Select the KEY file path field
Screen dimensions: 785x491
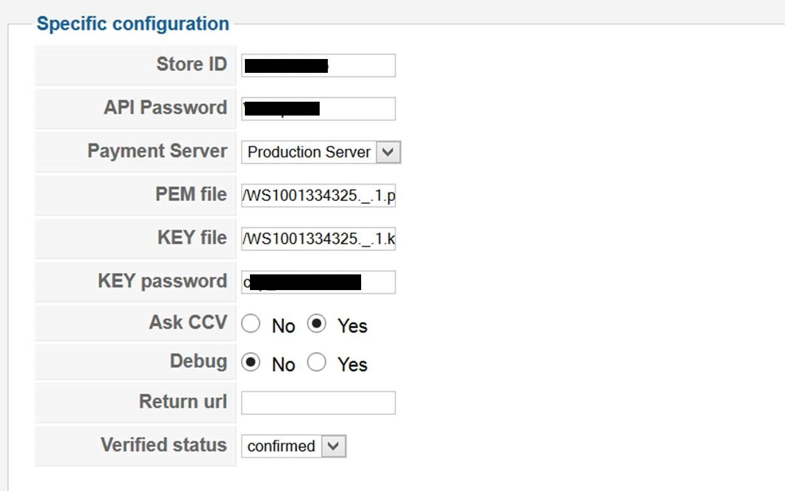pyautogui.click(x=318, y=239)
